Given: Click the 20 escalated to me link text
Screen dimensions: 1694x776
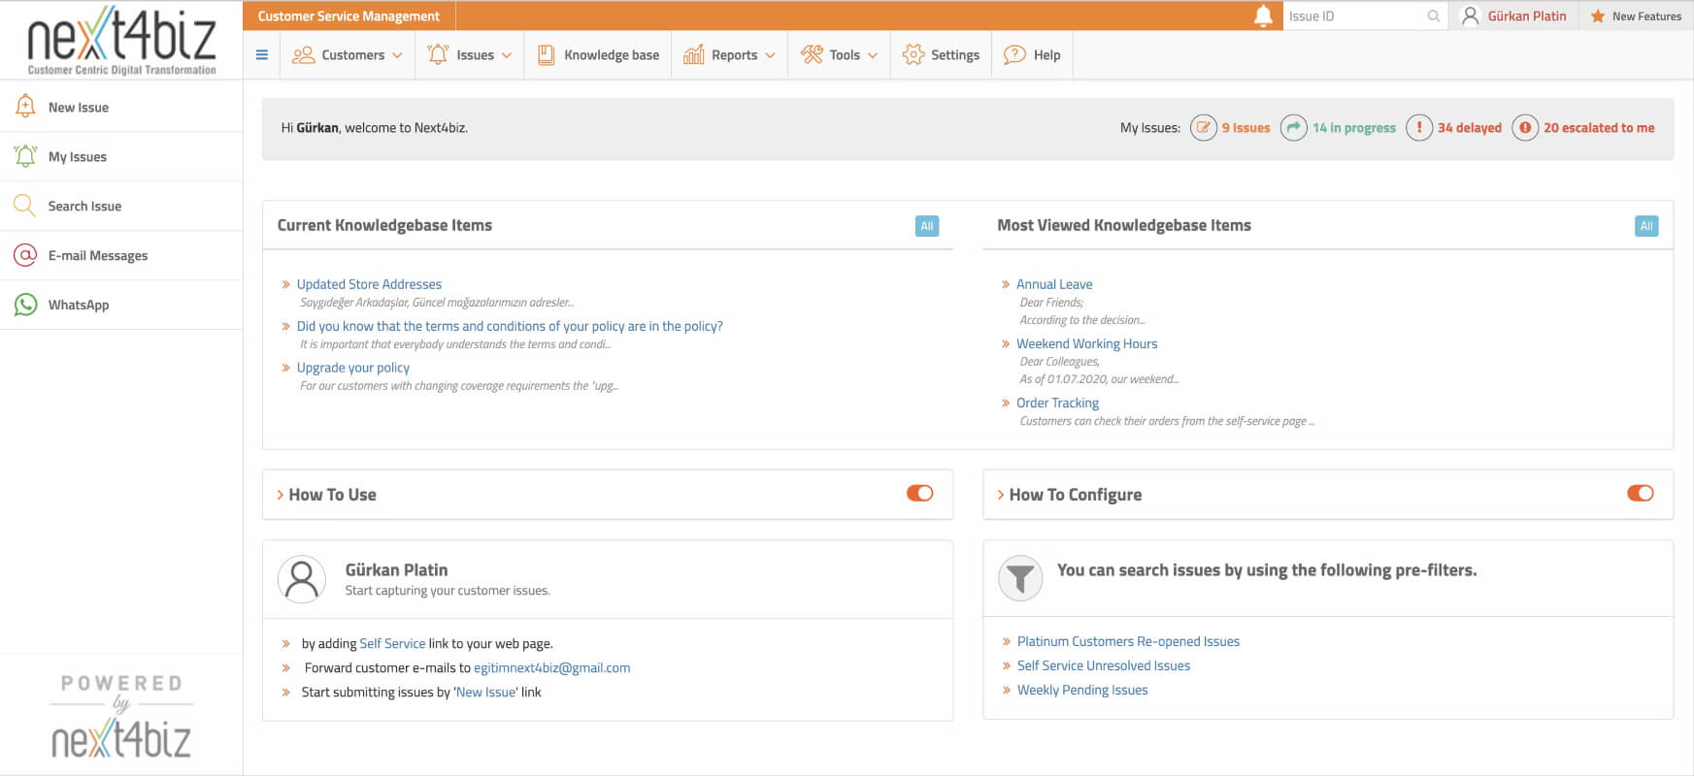Looking at the screenshot, I should [1599, 128].
